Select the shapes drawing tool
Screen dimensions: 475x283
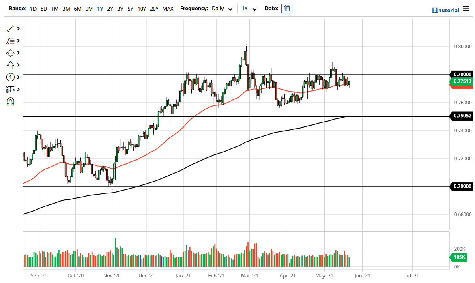point(10,53)
